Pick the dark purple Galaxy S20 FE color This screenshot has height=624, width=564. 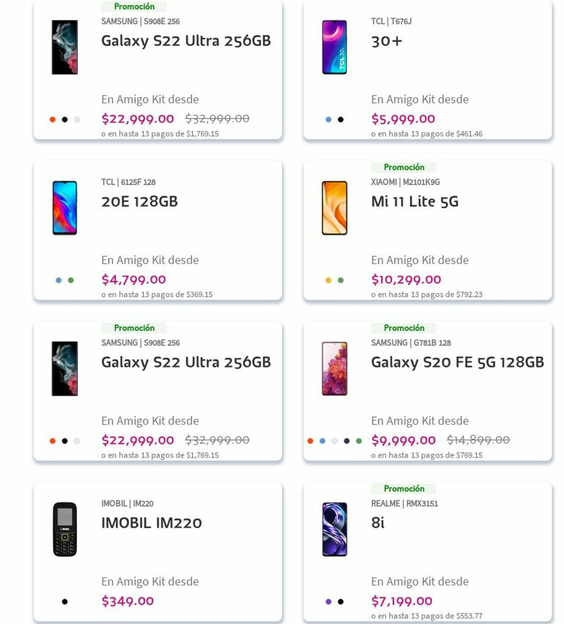(347, 441)
